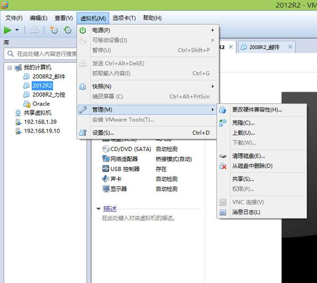Screen dimensions: 317x283
Task: Expand the 快照(N) submenu arrow
Action: tap(212, 87)
